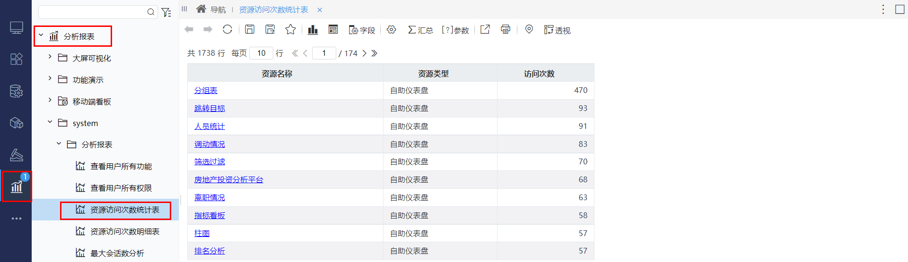
Task: Open the 参数 parameters button
Action: [455, 30]
